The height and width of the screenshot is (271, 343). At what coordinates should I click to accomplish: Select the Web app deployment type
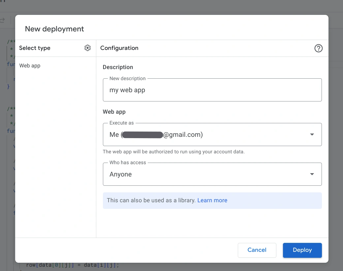click(30, 65)
